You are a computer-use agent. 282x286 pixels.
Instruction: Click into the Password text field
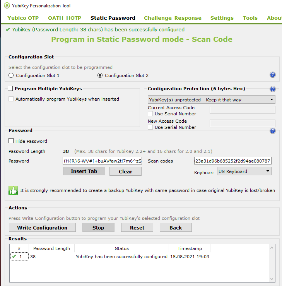click(x=102, y=161)
